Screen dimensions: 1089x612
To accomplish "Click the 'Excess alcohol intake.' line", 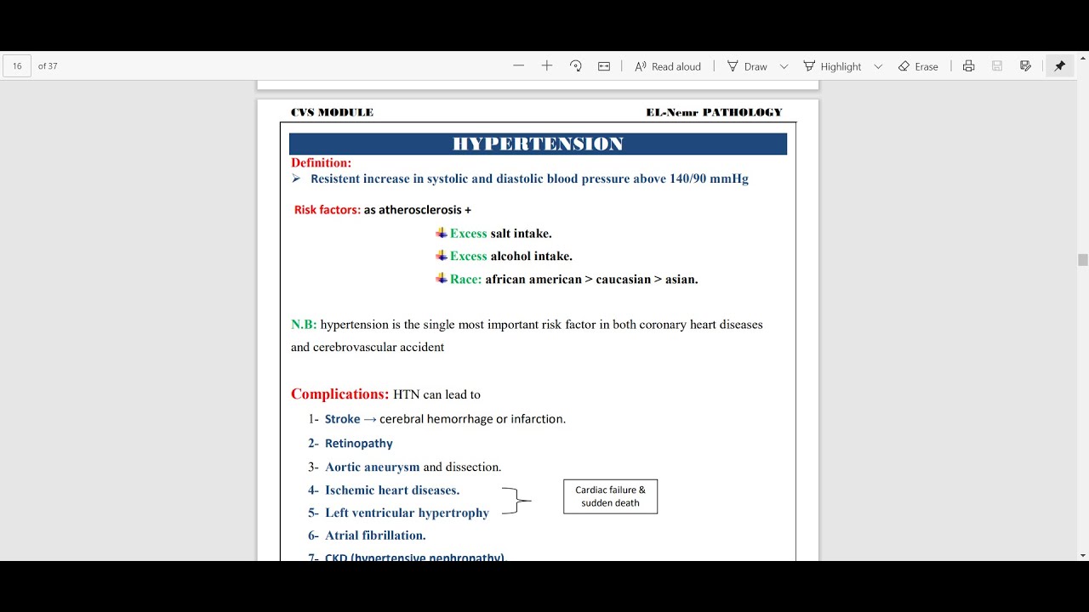I will click(x=505, y=256).
